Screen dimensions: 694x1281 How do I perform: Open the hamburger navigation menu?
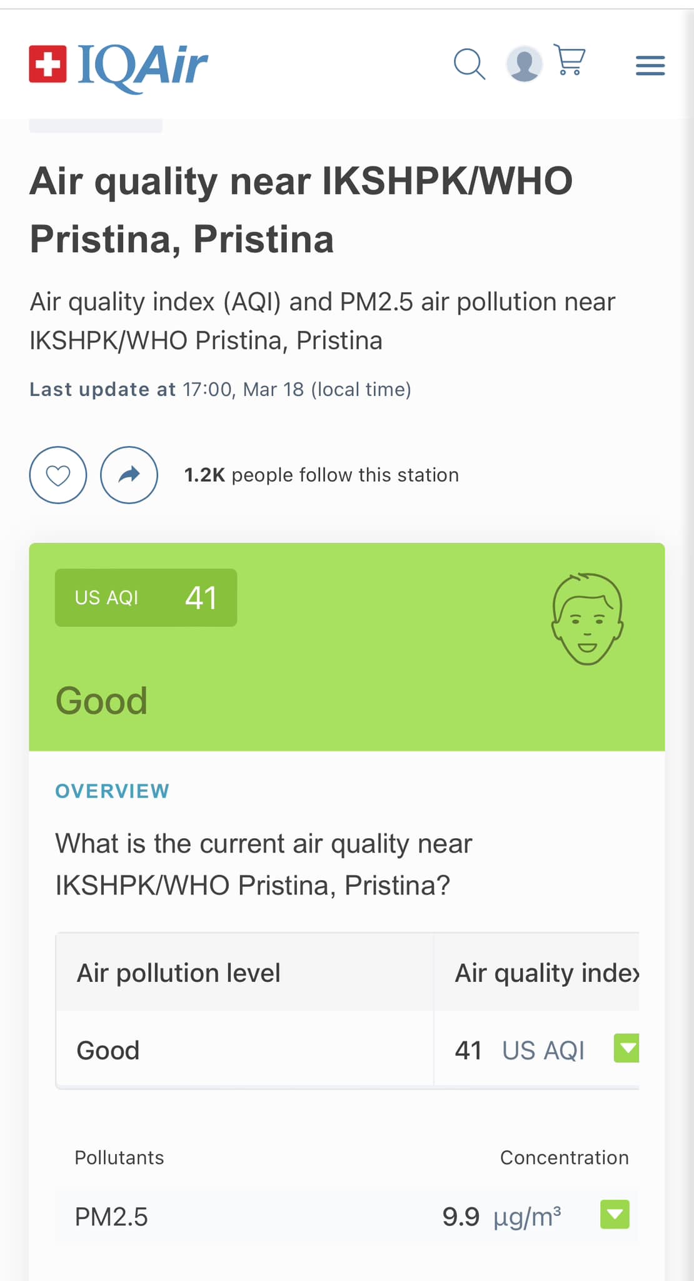pos(650,65)
